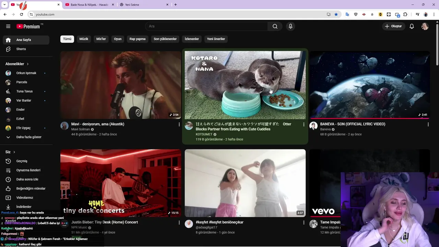Switch to Yeni Sekme tab

click(144, 5)
